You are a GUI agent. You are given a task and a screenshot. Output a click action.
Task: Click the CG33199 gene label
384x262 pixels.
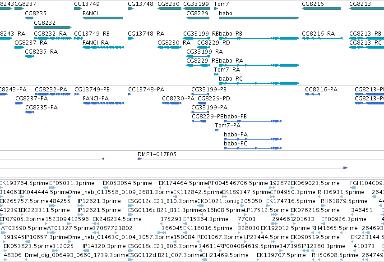(196, 4)
